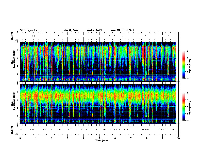The height and width of the screenshot is (155, 201).
Task: Click the time axis tick label '6'
Action: 115,138
